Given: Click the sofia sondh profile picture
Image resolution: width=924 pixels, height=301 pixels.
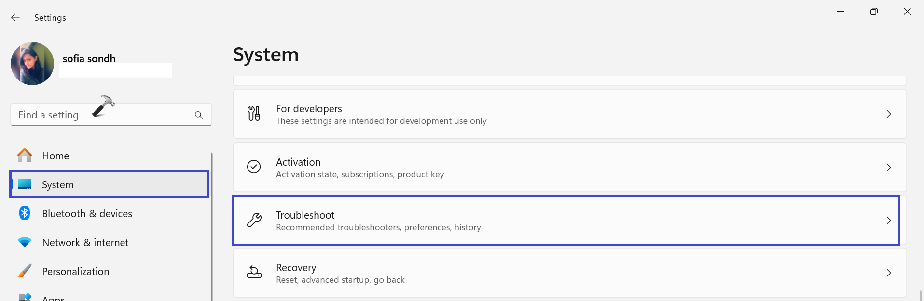Looking at the screenshot, I should click(32, 64).
